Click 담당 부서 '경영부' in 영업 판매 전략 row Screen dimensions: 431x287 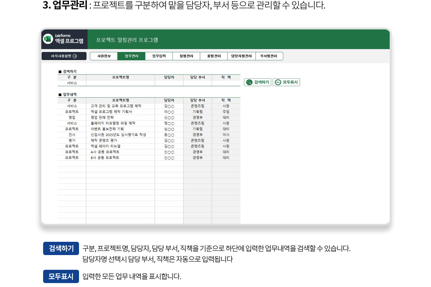pyautogui.click(x=198, y=118)
